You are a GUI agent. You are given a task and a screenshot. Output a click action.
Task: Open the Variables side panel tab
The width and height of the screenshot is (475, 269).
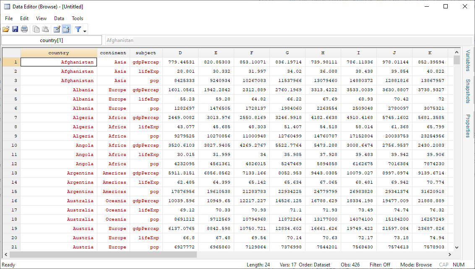point(468,61)
